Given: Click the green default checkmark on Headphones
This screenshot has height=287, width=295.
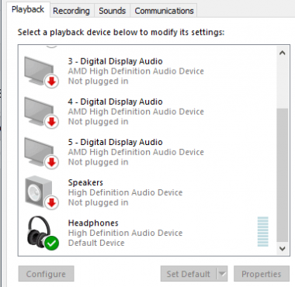Looking at the screenshot, I should pyautogui.click(x=51, y=243).
